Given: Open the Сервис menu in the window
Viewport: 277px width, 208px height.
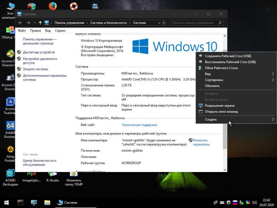Looking at the screenshot, I should (60, 30).
